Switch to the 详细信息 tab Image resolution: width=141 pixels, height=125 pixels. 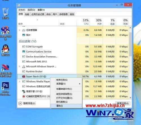click(63, 14)
